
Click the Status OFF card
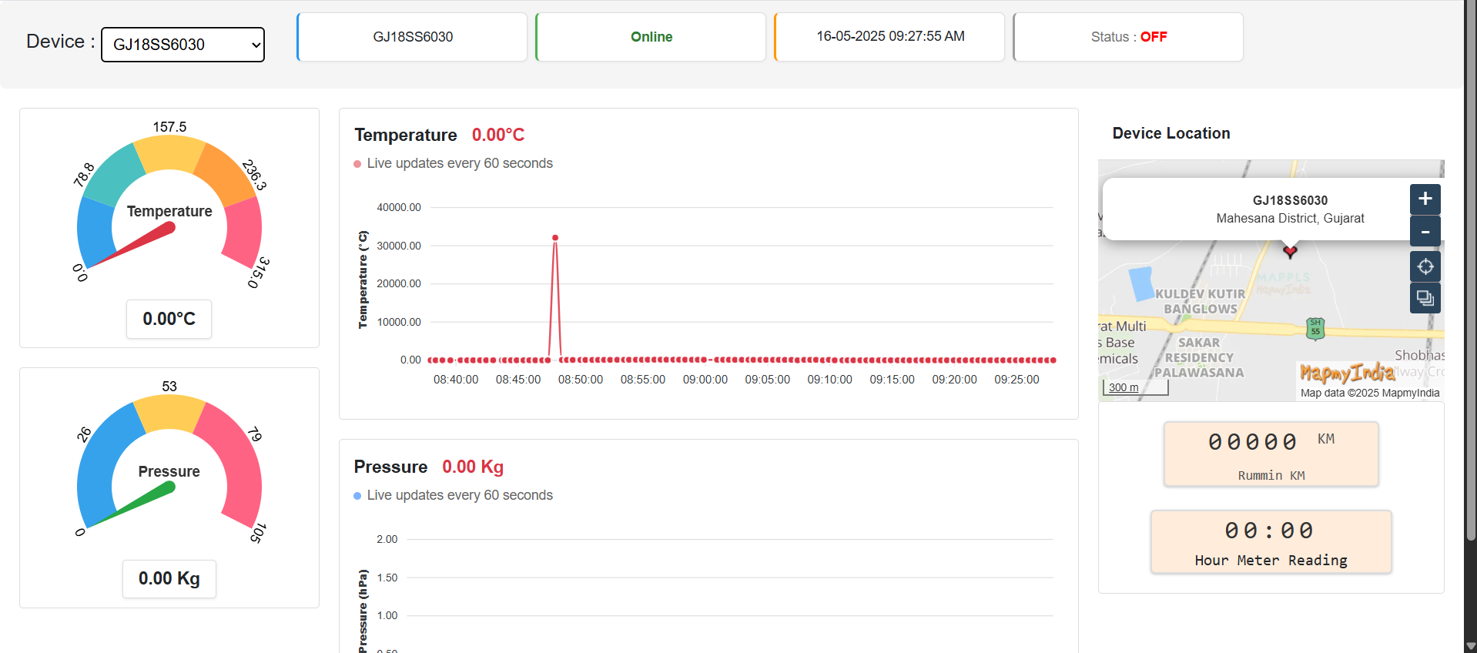pyautogui.click(x=1128, y=37)
